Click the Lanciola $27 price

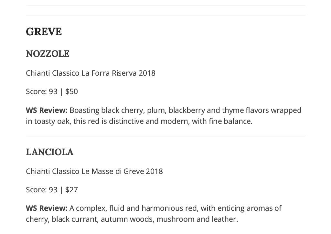pos(71,189)
